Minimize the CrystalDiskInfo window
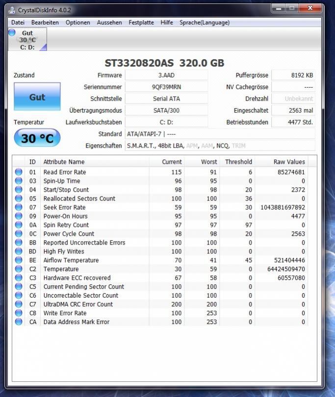 [x=279, y=8]
